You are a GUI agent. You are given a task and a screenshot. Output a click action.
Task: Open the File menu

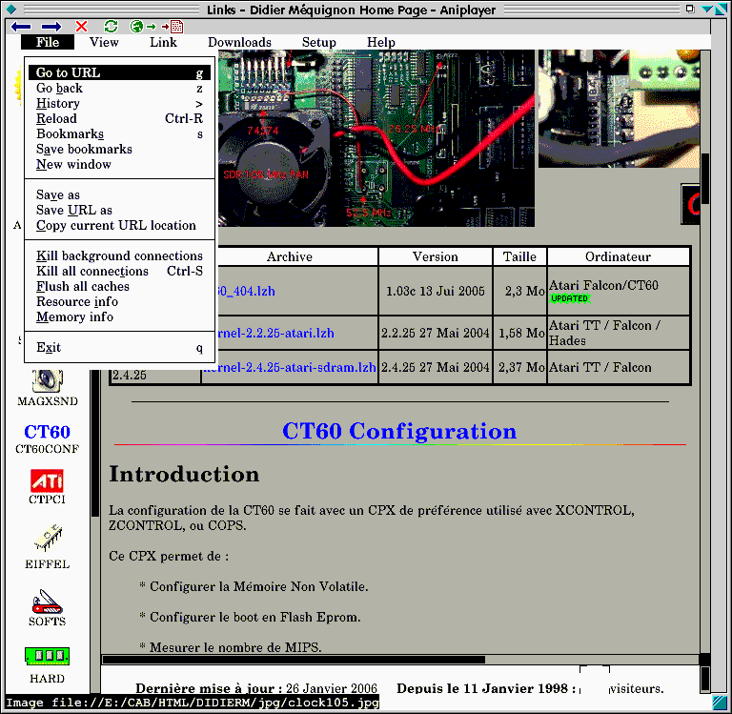point(48,42)
